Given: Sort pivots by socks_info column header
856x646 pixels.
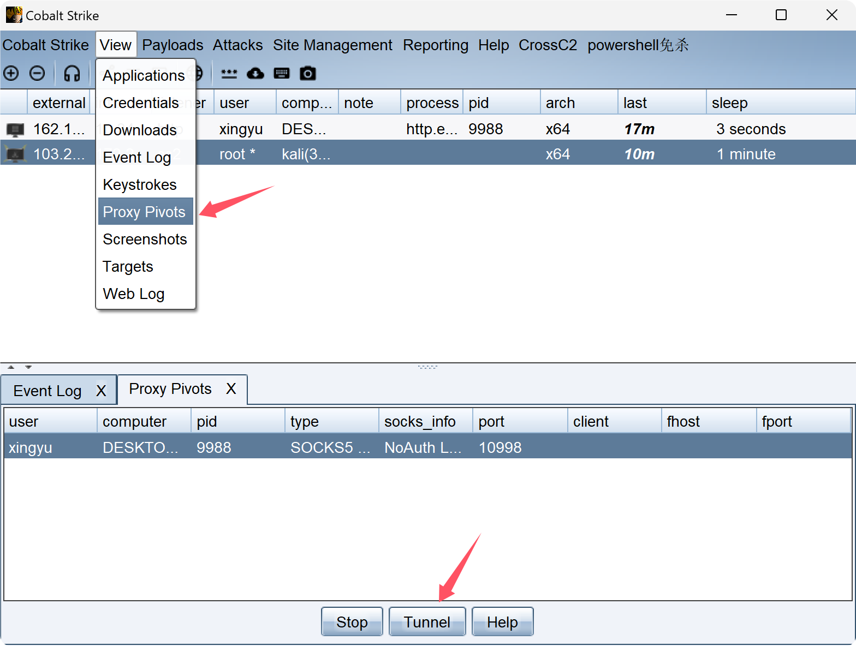Looking at the screenshot, I should pos(426,421).
